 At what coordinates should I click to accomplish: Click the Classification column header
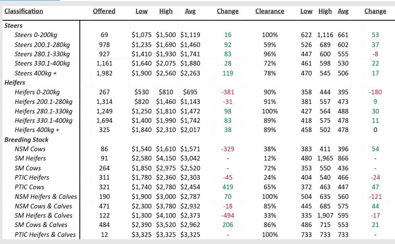coord(24,11)
